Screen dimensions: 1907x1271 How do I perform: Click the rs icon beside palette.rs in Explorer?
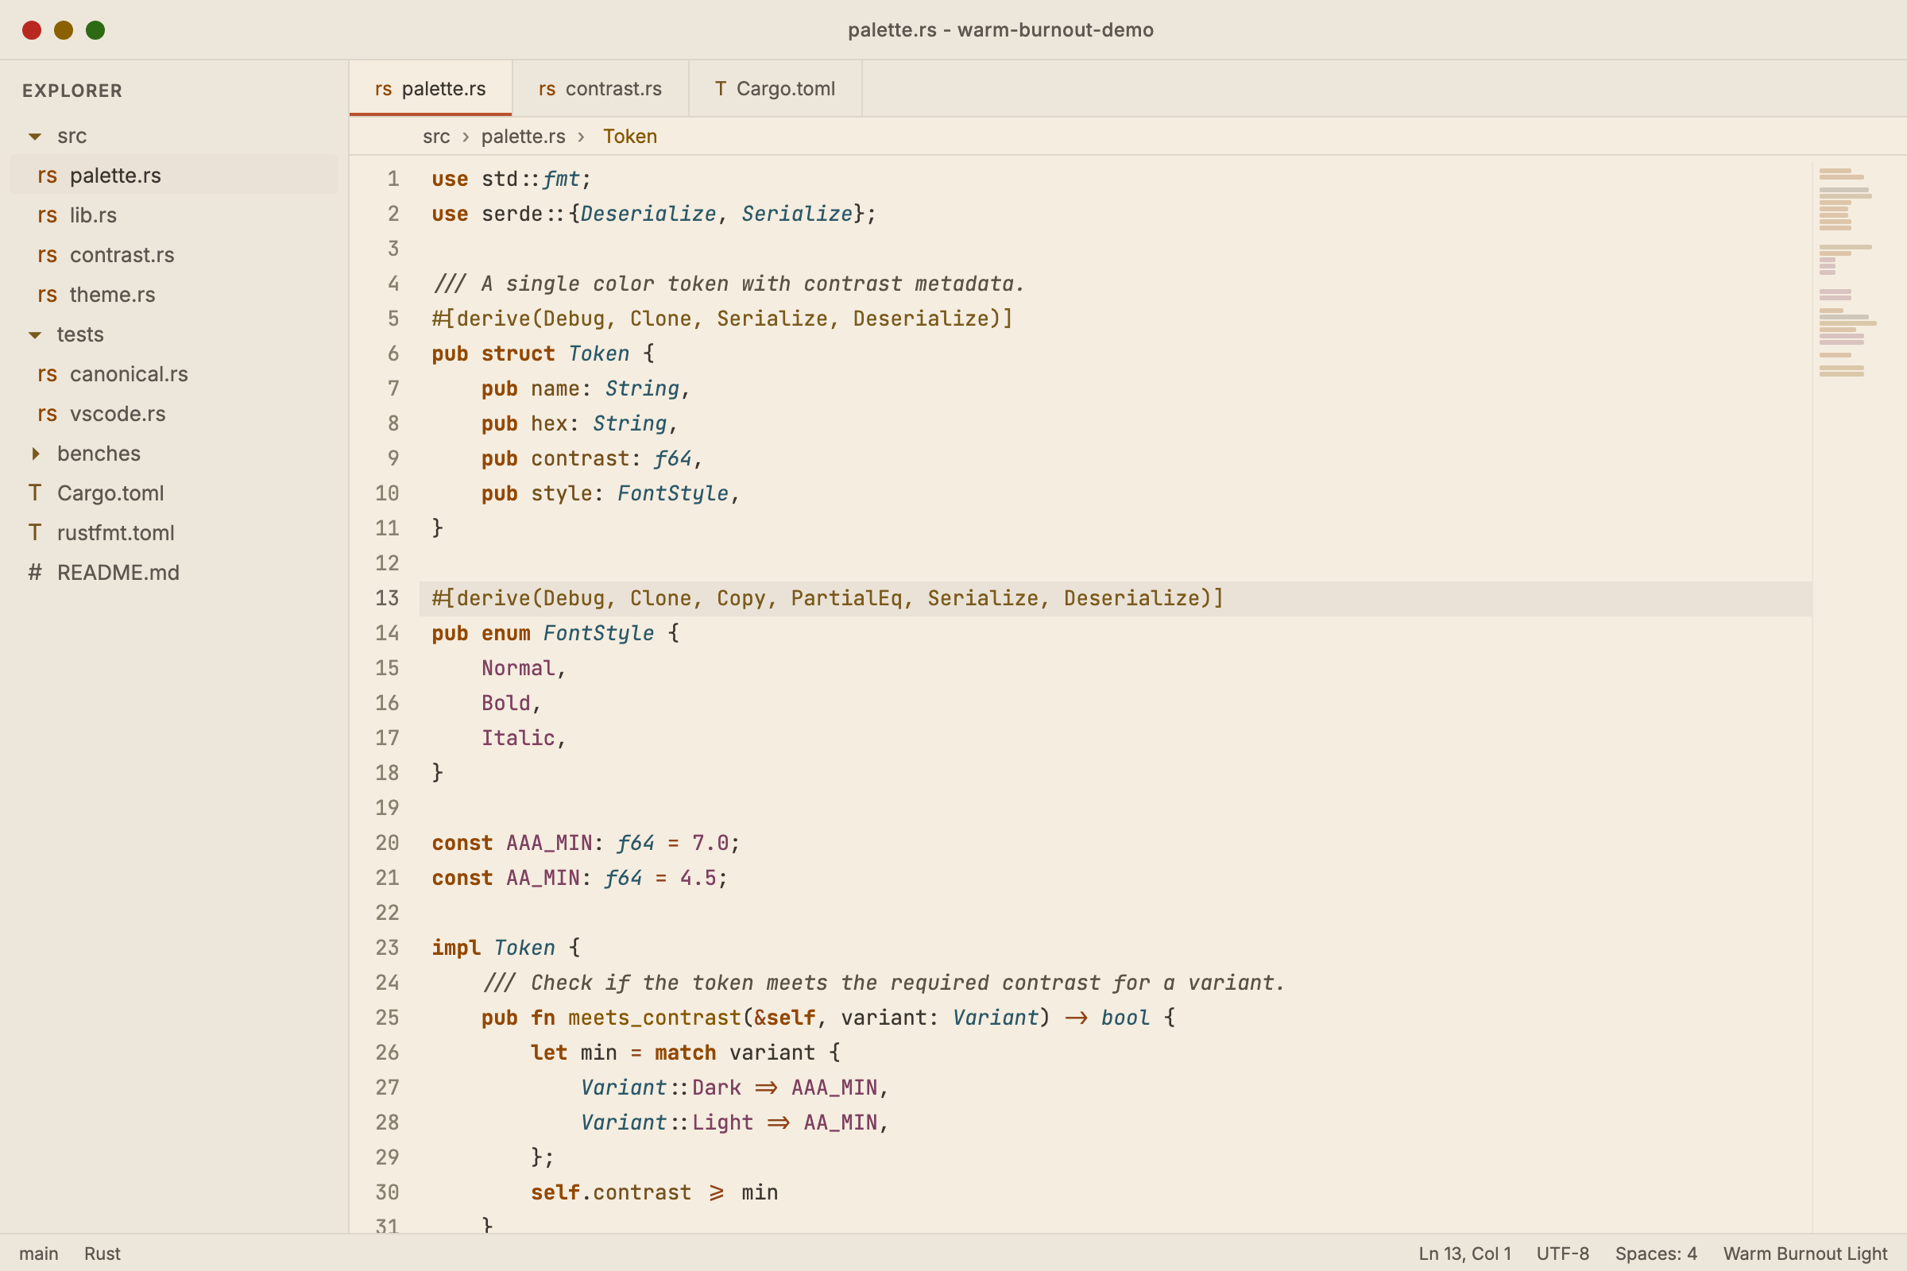point(47,175)
